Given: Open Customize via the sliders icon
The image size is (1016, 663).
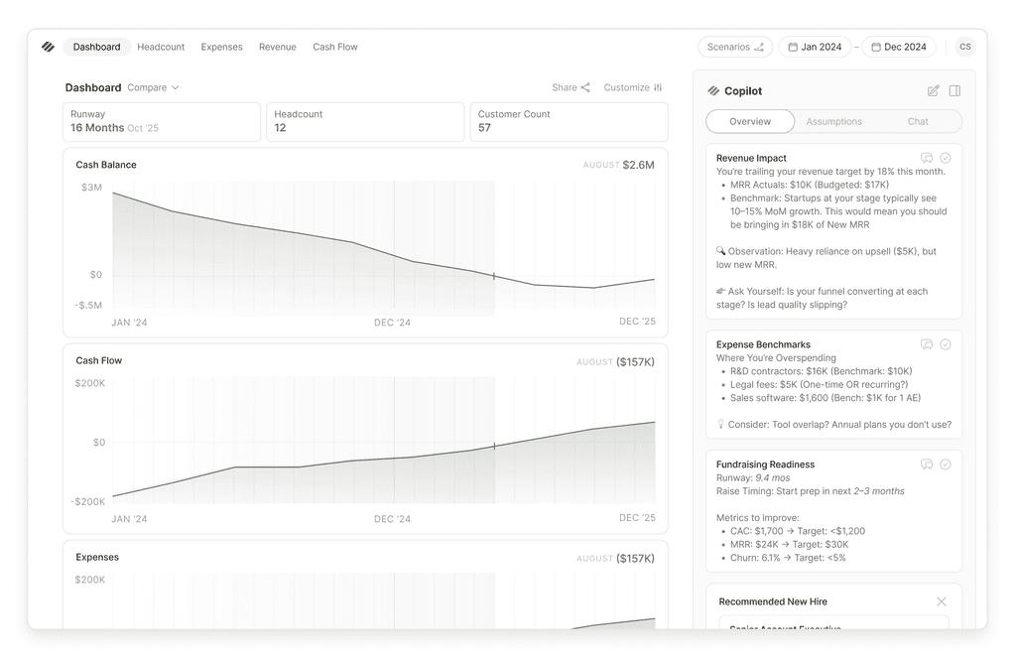Looking at the screenshot, I should click(659, 87).
